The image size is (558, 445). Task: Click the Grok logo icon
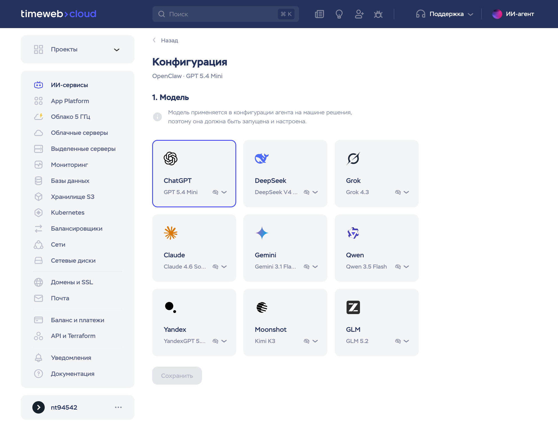[353, 158]
